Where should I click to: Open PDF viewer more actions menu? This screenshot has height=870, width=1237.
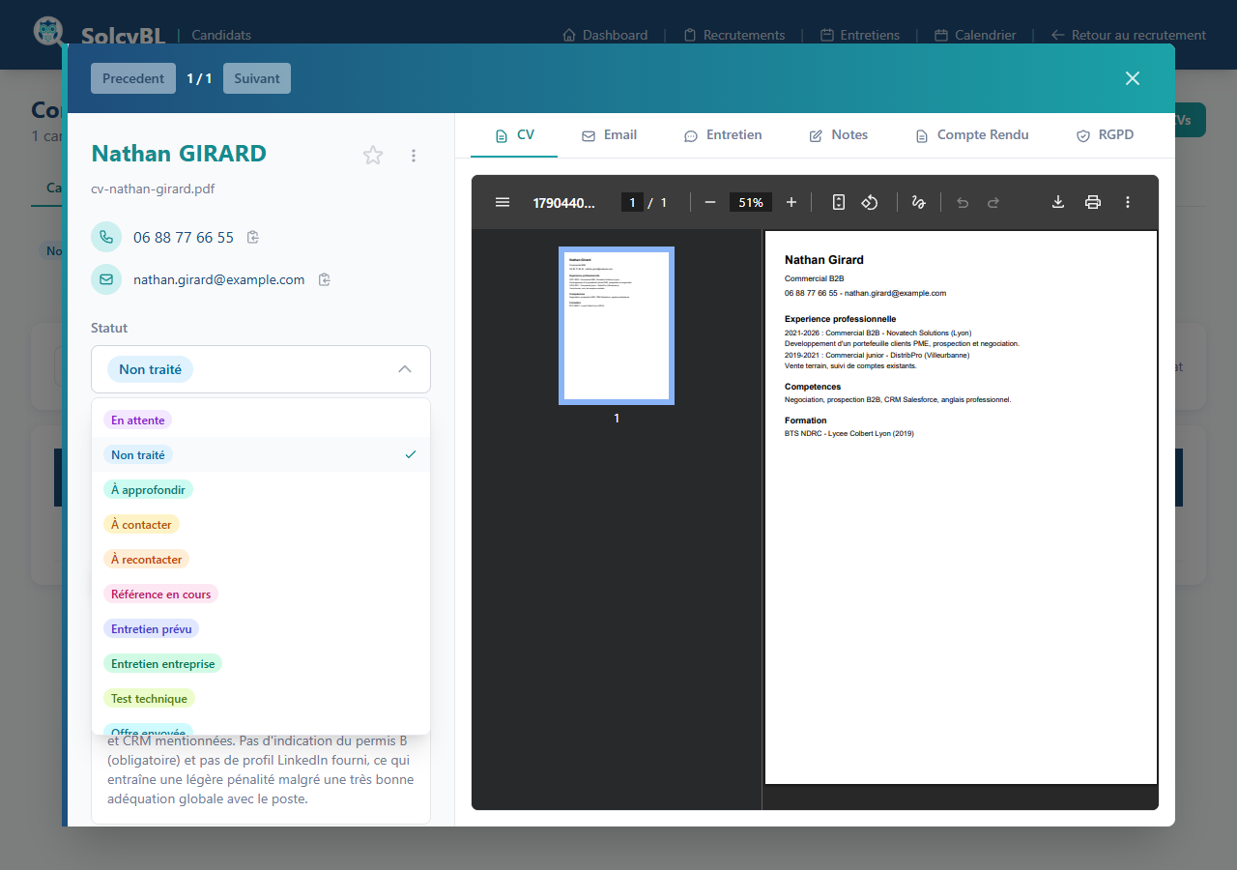(1128, 202)
